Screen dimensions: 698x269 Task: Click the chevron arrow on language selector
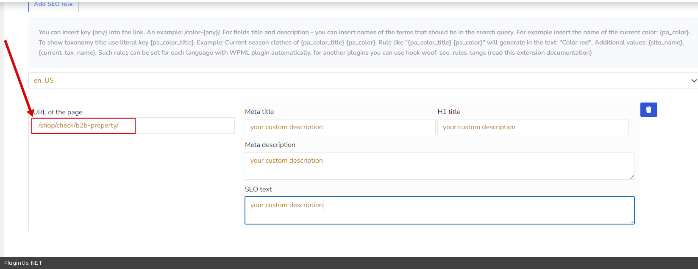[693, 80]
